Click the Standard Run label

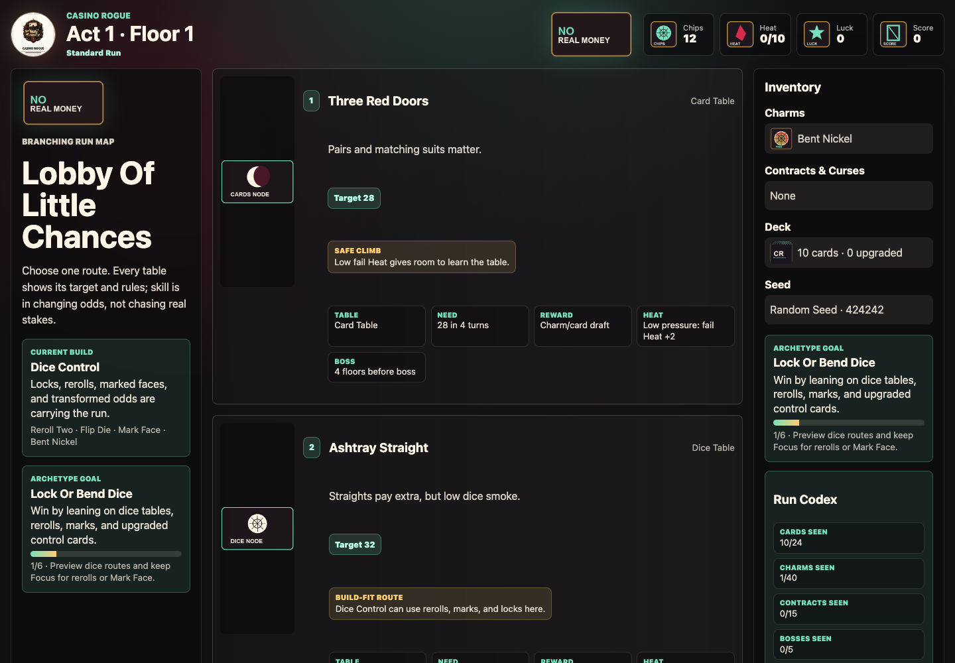[x=94, y=53]
